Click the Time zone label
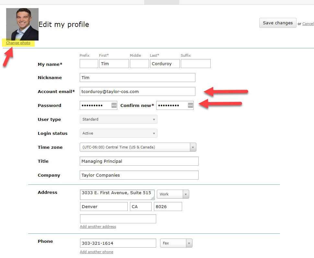Viewport: 314px width, 258px height. 50,147
